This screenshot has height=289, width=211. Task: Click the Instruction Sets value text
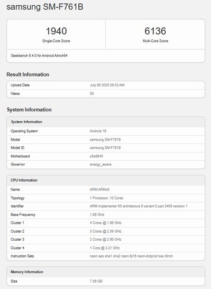click(131, 256)
